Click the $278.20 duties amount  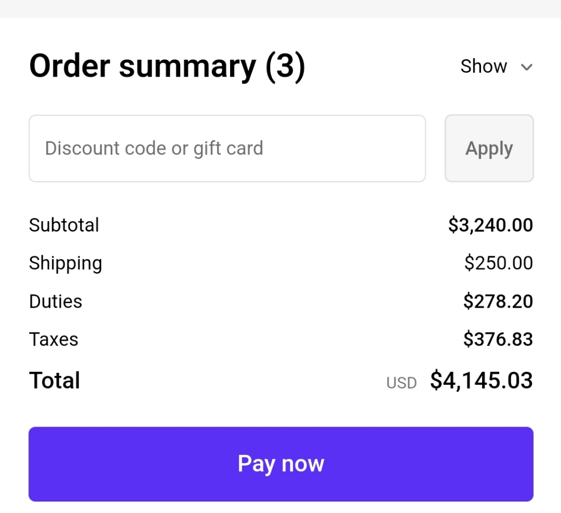tap(498, 302)
